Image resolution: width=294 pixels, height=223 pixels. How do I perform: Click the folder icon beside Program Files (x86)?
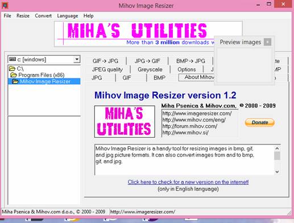click(14, 75)
